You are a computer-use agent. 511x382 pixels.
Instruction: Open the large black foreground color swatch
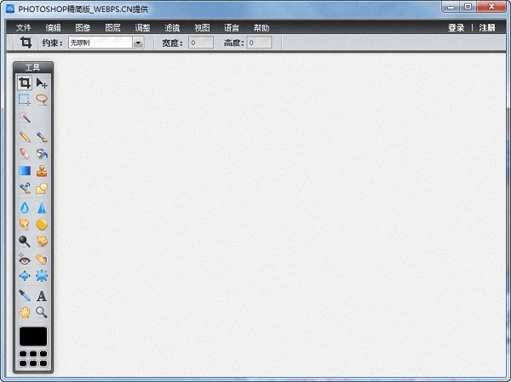33,336
